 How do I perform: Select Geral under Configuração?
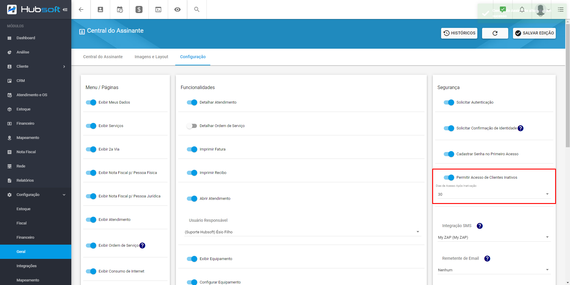(36, 252)
